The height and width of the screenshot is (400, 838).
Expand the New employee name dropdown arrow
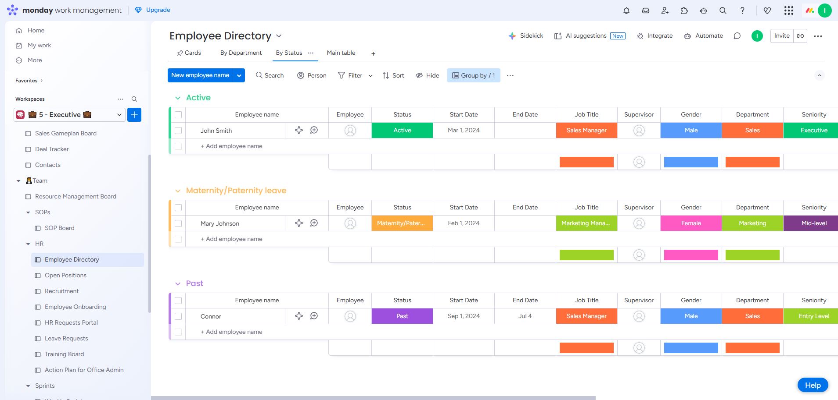(x=239, y=75)
